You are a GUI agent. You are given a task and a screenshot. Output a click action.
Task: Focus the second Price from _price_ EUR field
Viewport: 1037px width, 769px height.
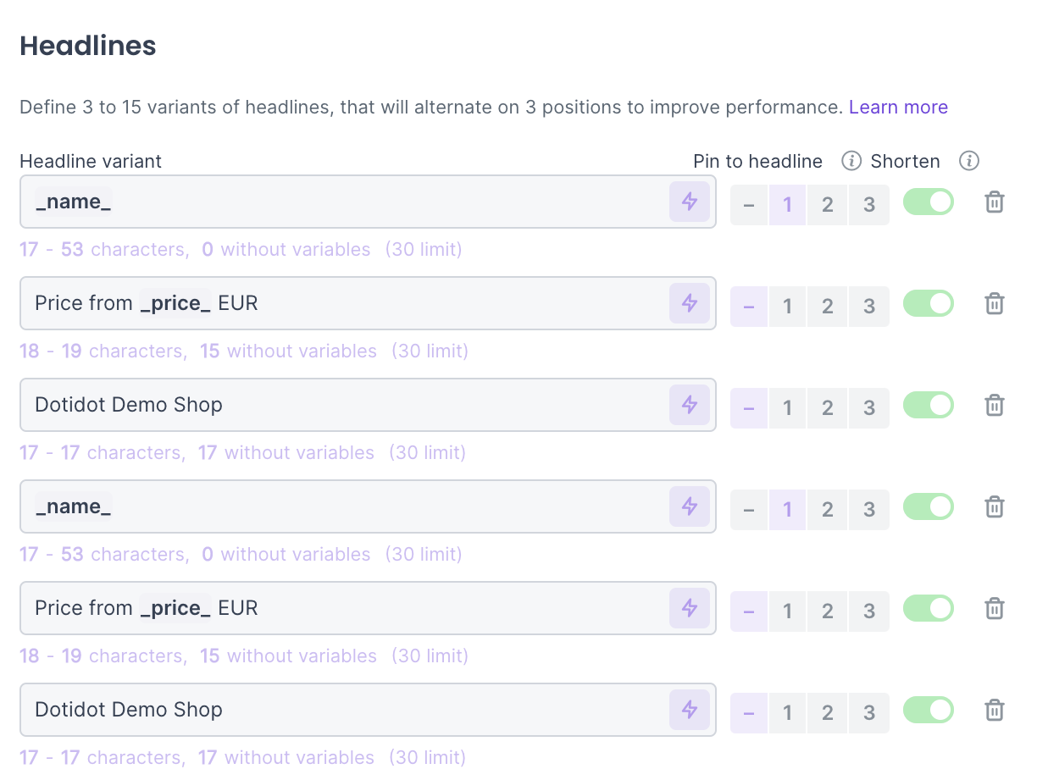[x=339, y=608]
